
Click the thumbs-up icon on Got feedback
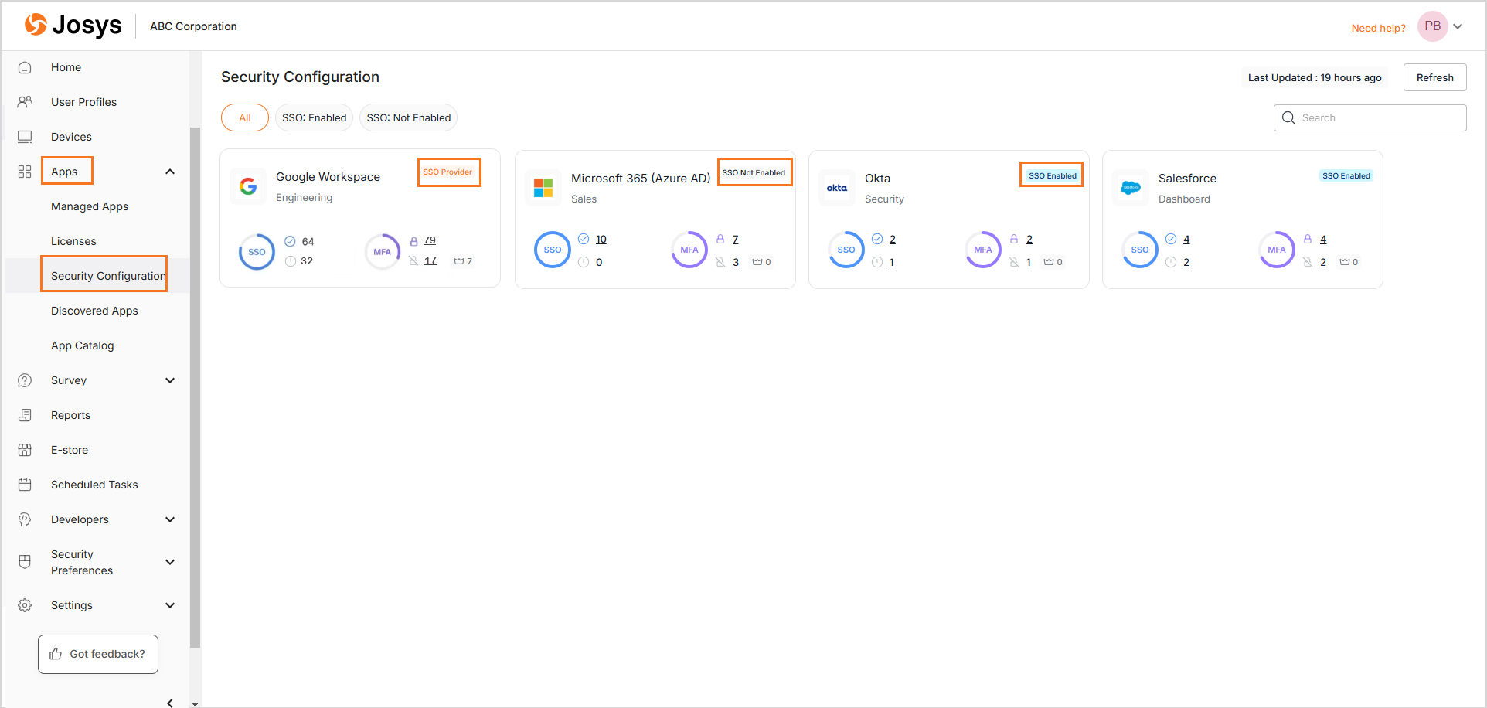click(x=56, y=654)
